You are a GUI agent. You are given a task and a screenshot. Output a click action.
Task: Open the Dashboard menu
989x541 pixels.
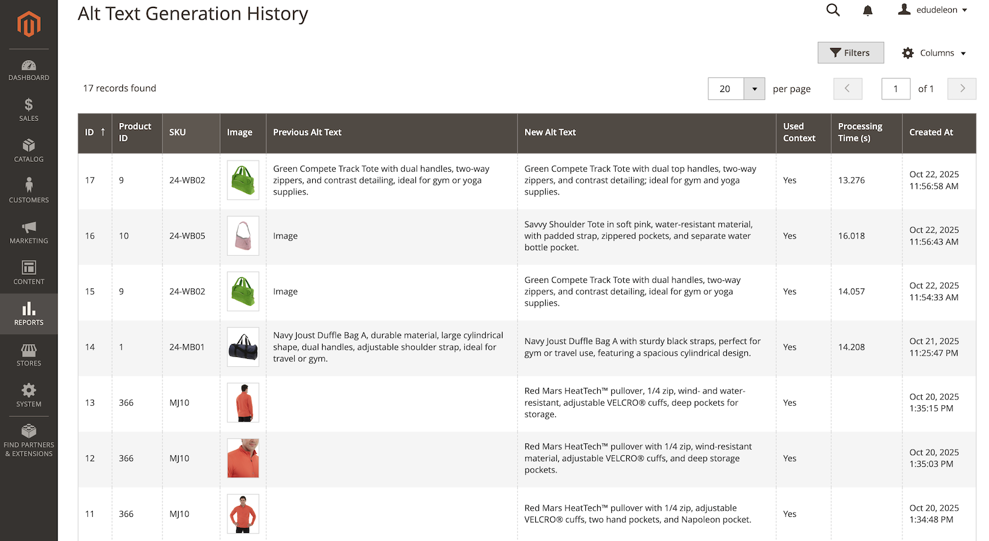[28, 70]
